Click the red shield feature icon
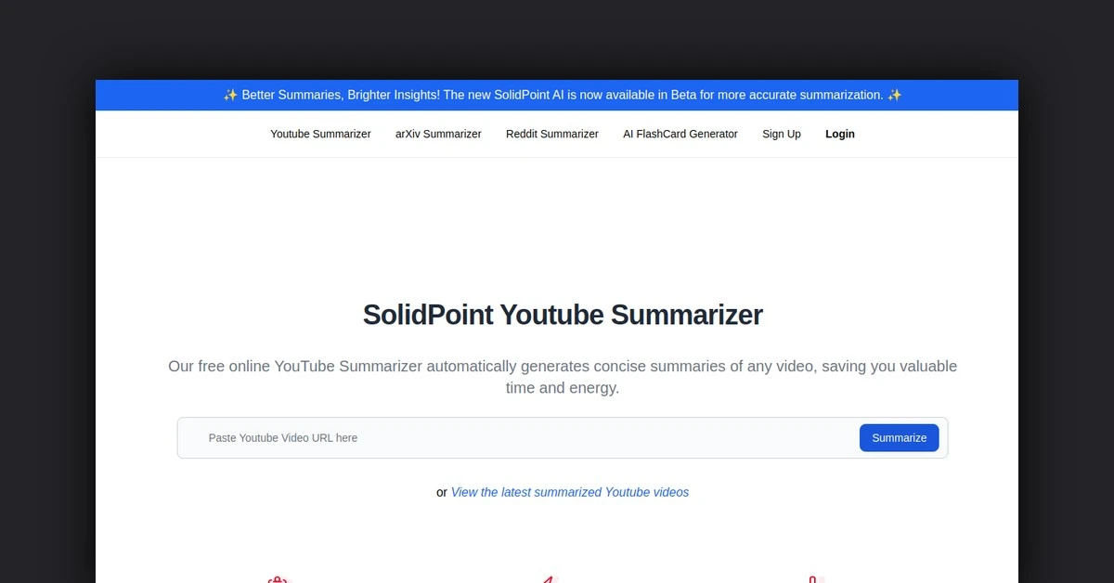Screen dimensions: 1114x583 coord(278,577)
